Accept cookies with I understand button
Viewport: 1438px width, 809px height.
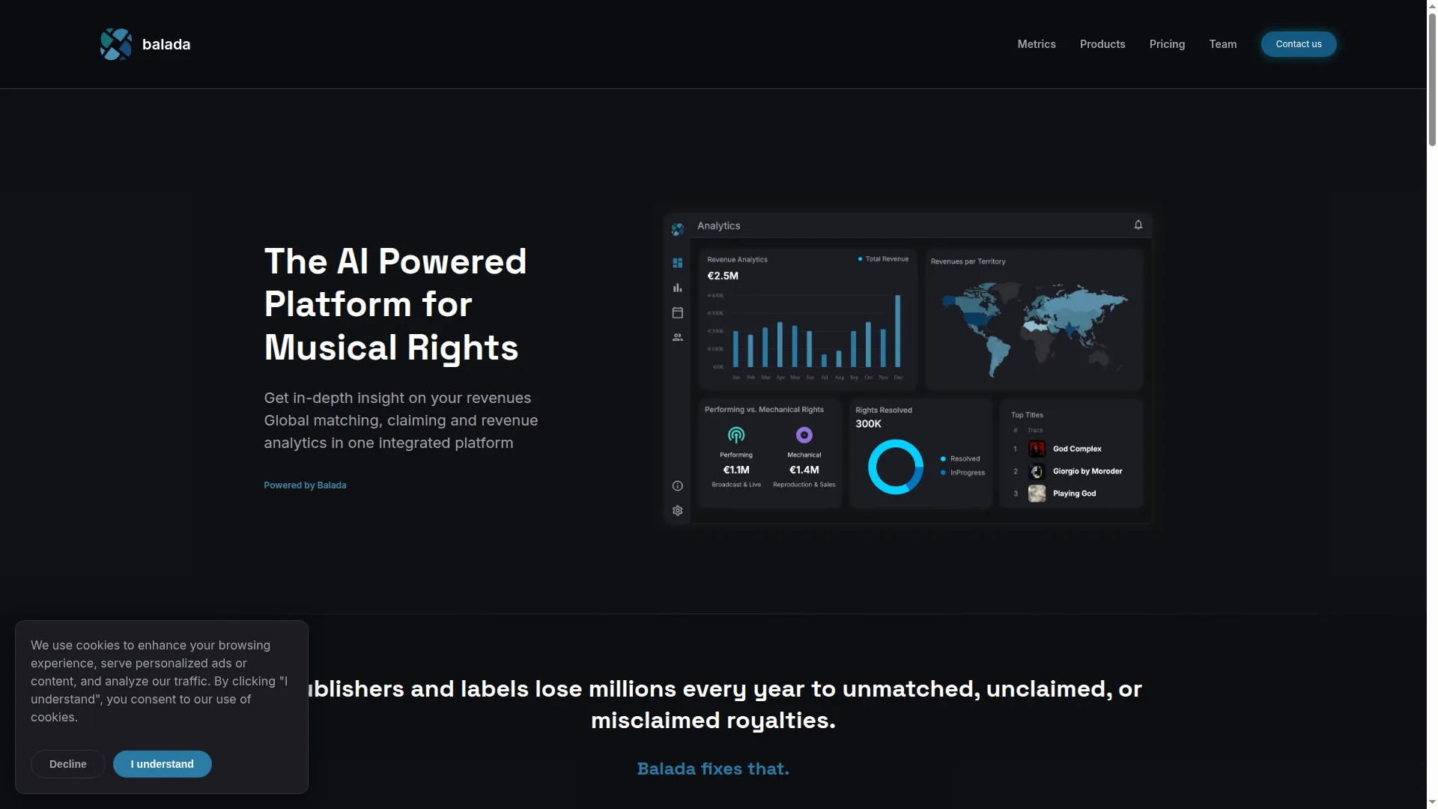pos(163,764)
